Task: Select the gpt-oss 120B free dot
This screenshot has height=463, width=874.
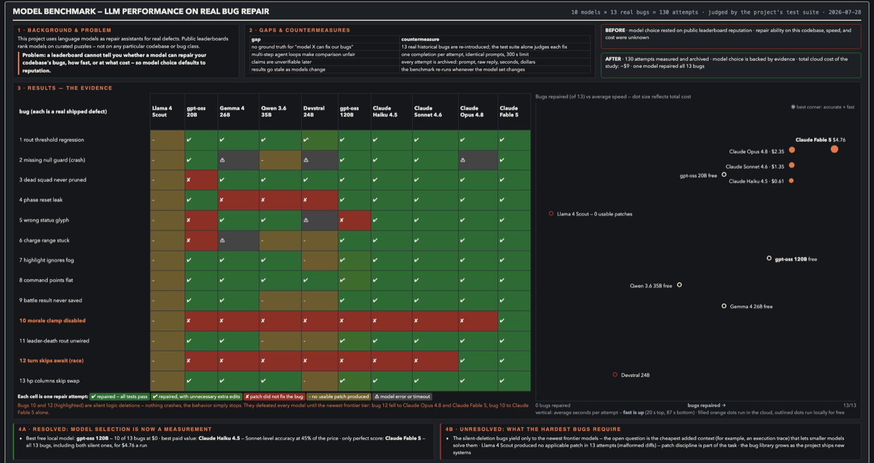Action: [769, 258]
